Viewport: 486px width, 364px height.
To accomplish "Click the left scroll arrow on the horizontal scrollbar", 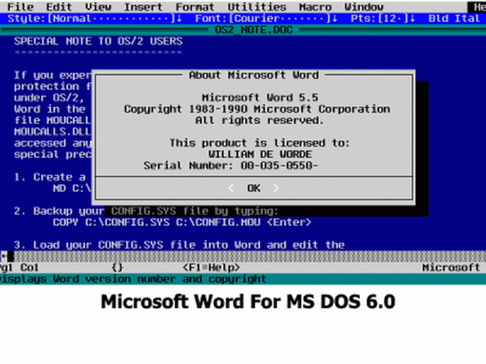I will pos(3,256).
